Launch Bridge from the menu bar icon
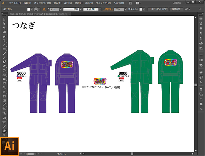The image size is (205, 156). tap(130, 3)
